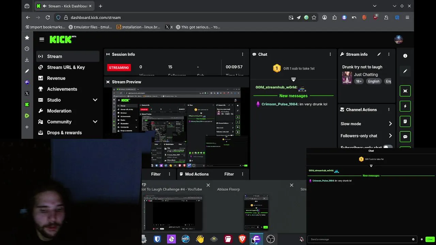Click the green Chat send button
The image size is (436, 245).
click(x=430, y=239)
